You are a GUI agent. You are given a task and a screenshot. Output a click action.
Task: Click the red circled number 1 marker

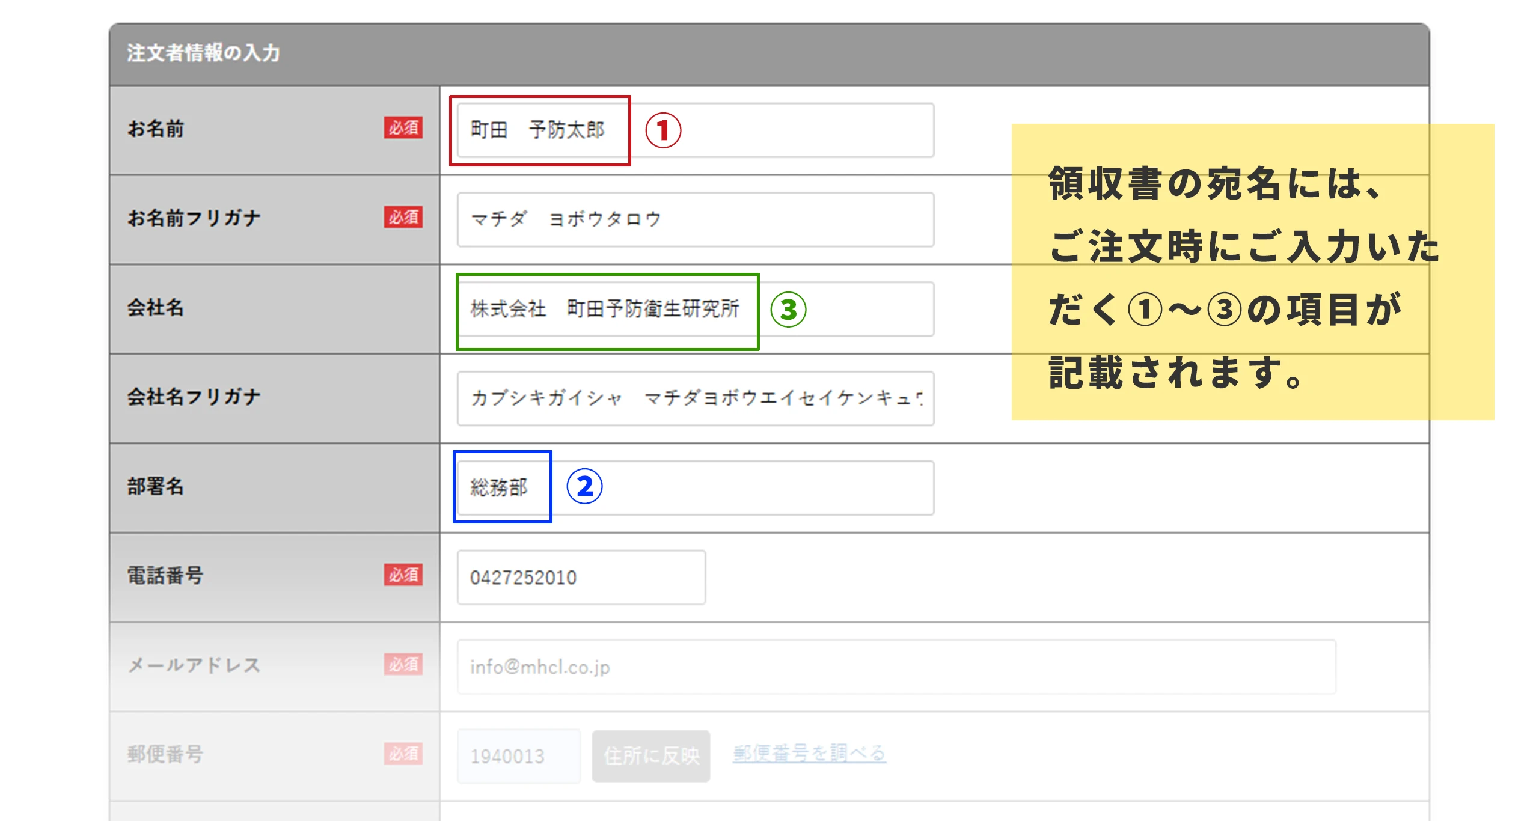pos(663,130)
